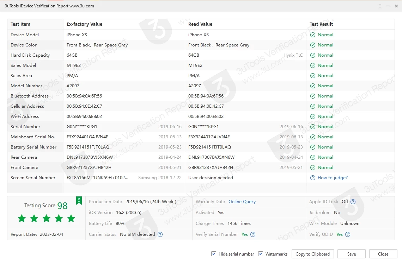
Task: Click the ex-factory MT9E2 sales model value
Action: [x=74, y=65]
